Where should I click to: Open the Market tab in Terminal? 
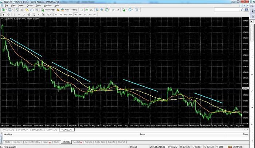point(77,142)
